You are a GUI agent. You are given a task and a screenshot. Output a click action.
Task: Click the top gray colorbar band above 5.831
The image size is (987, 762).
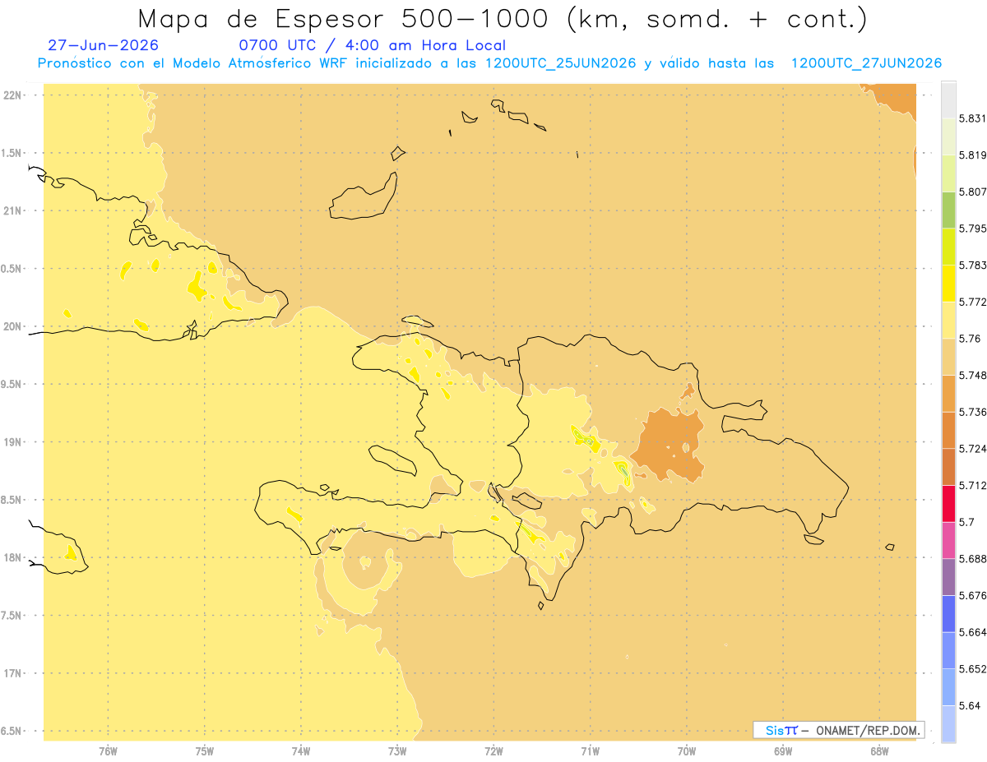click(x=948, y=100)
